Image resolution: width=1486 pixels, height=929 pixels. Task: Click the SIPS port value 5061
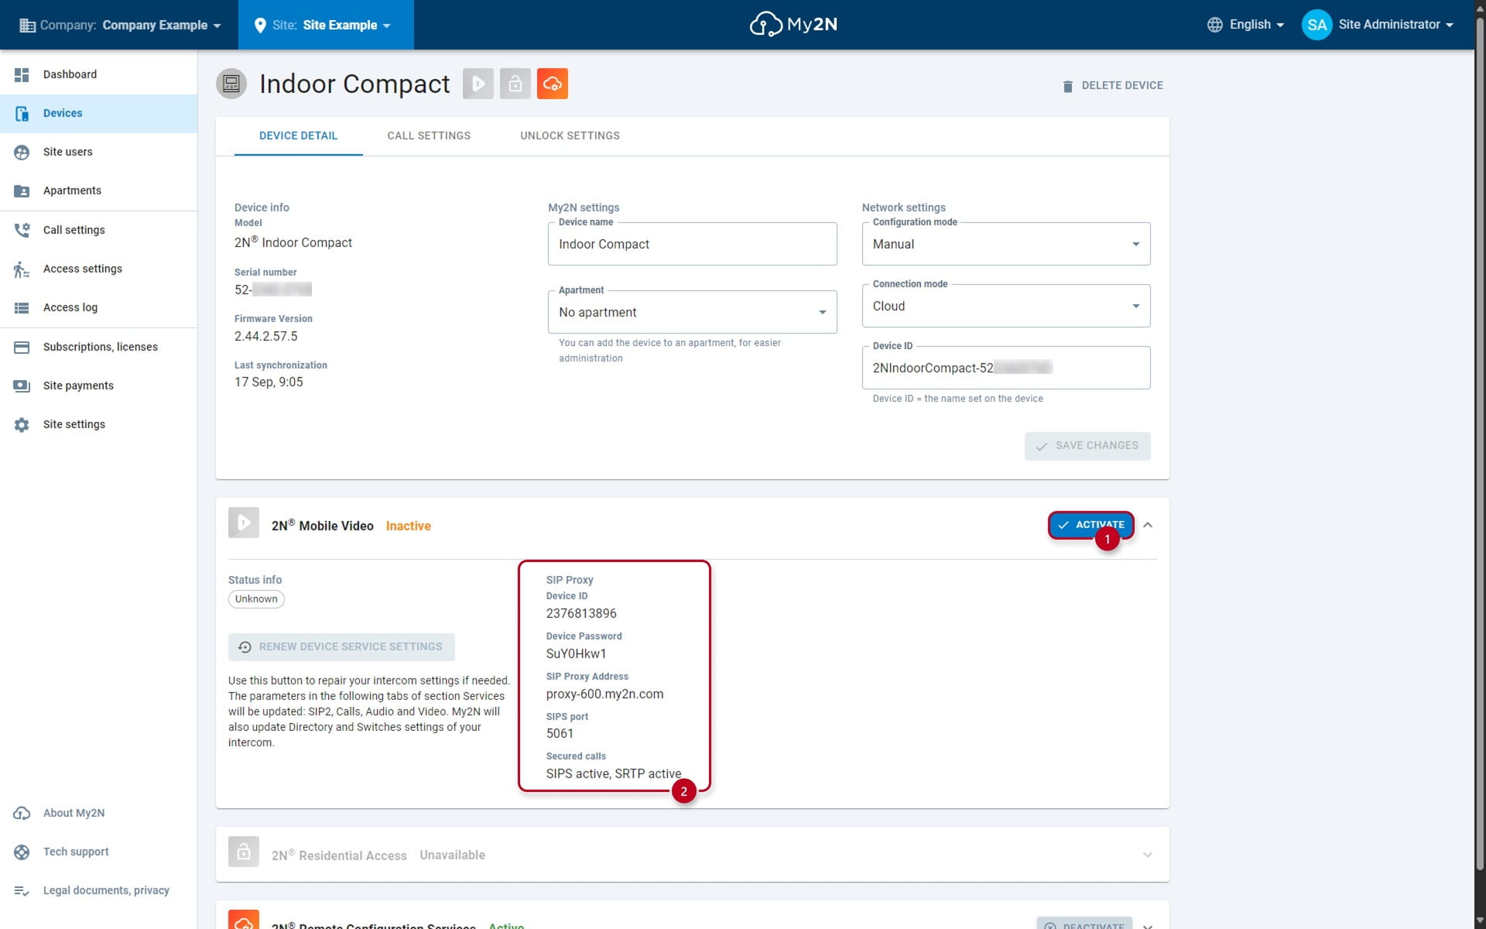pos(560,733)
